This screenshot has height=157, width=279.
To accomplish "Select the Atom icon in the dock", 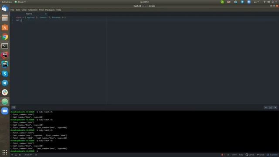I will pyautogui.click(x=5, y=102).
